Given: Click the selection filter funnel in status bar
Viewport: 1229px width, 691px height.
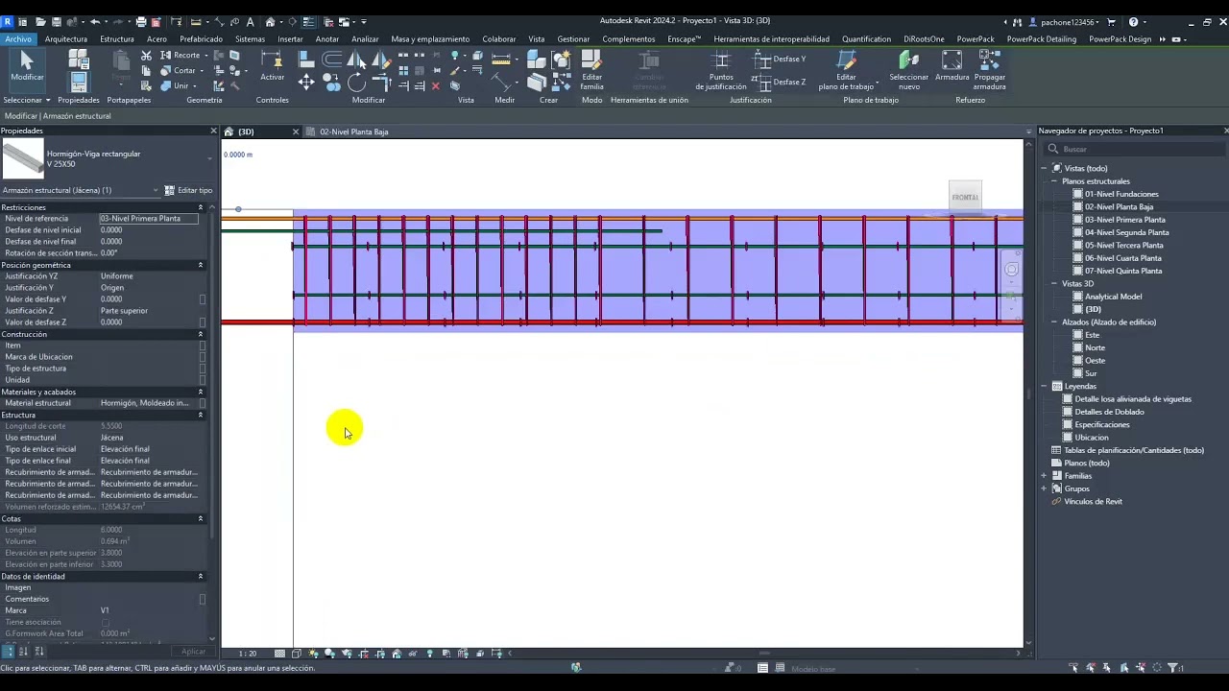Looking at the screenshot, I should click(x=1171, y=668).
